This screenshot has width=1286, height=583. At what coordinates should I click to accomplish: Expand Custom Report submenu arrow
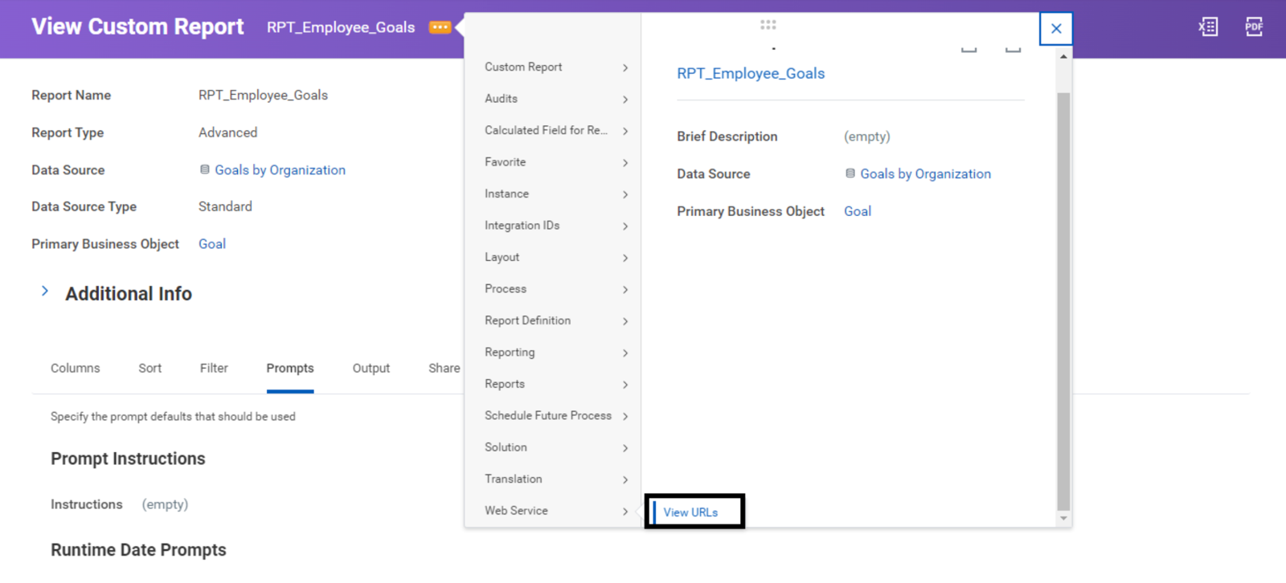click(x=625, y=67)
